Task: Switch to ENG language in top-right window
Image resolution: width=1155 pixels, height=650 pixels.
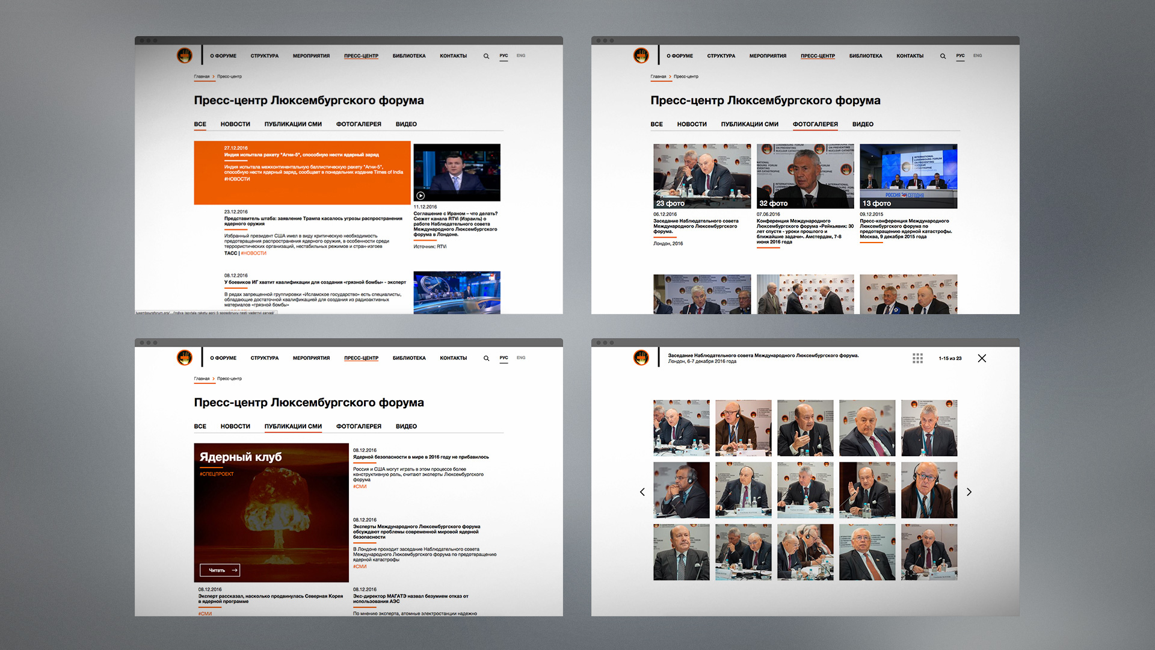Action: (978, 55)
